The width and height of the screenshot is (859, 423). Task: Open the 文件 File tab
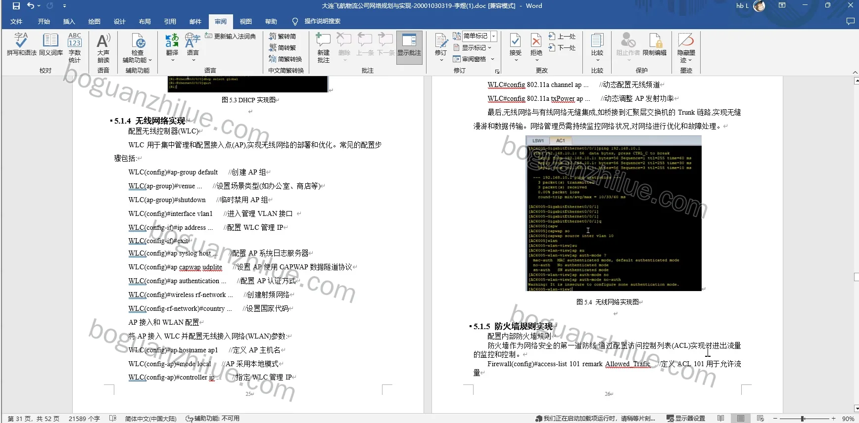[x=16, y=21]
